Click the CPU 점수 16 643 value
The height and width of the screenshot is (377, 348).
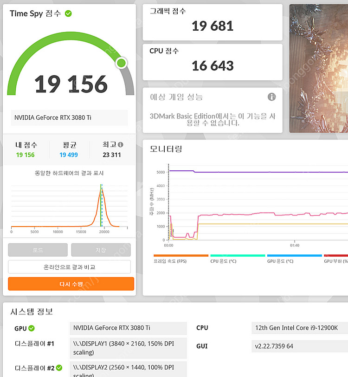(213, 66)
